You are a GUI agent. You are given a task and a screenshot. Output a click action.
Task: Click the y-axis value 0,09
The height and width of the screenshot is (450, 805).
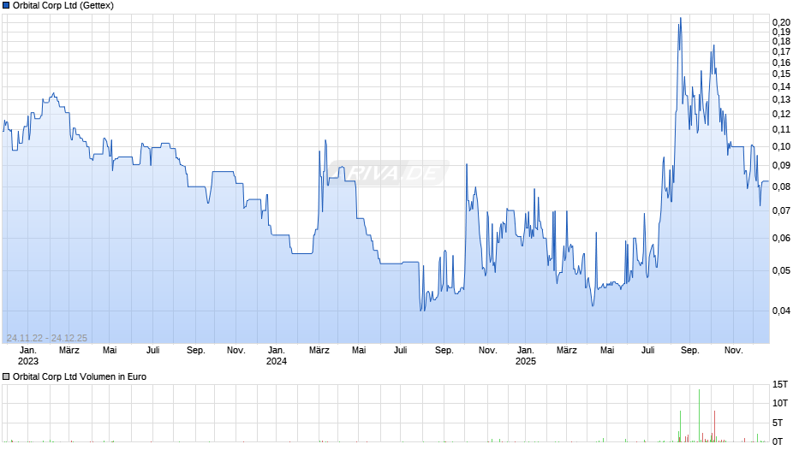pyautogui.click(x=781, y=165)
